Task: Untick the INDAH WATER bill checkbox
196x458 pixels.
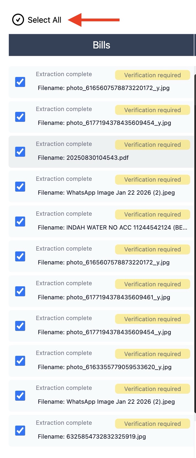Action: (20, 222)
